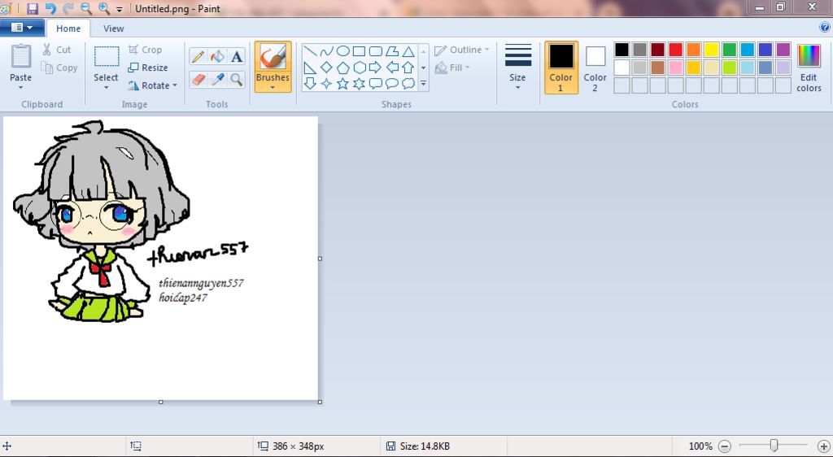This screenshot has width=833, height=457.
Task: Select the Fill with color bucket tool
Action: click(x=217, y=56)
